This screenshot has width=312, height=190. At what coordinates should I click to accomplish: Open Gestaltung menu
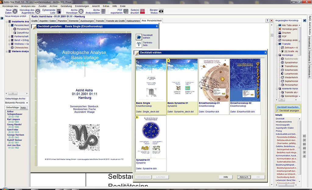coord(66,6)
